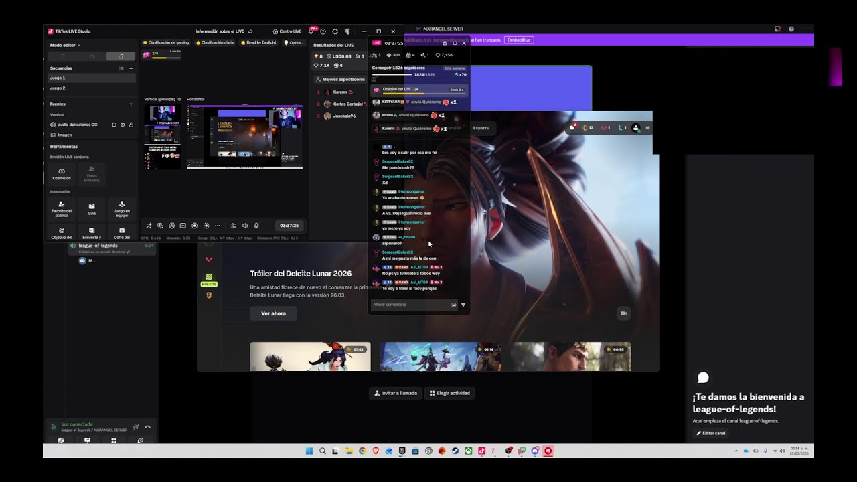The width and height of the screenshot is (857, 482).
Task: Click Elegir actividad in Discord
Action: (450, 393)
